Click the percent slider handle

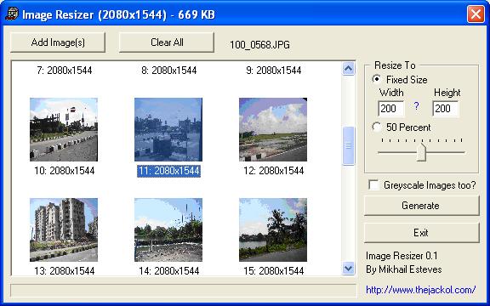coord(422,152)
